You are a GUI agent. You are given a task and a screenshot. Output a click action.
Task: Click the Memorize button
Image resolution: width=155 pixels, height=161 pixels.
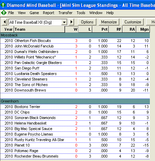pos(109,22)
